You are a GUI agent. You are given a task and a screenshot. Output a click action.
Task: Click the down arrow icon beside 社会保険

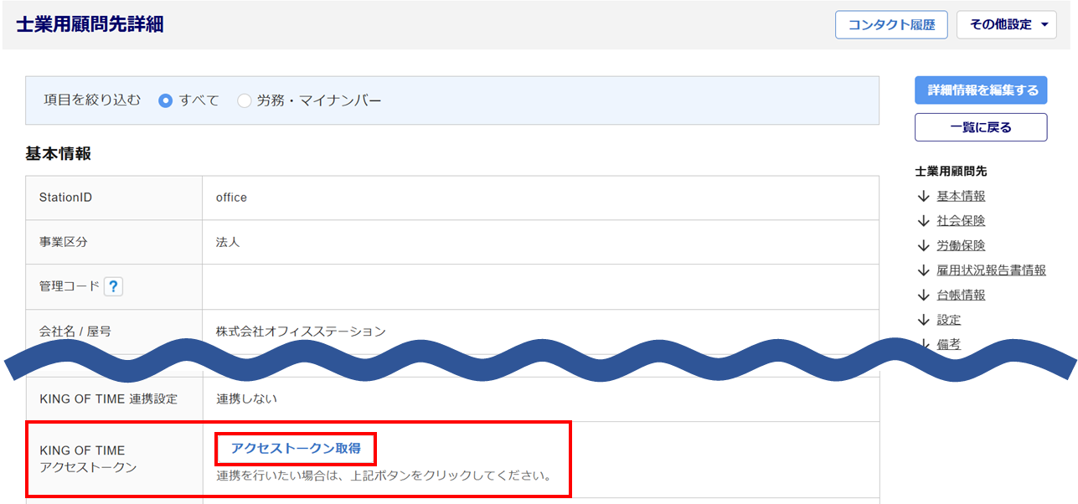tap(924, 221)
